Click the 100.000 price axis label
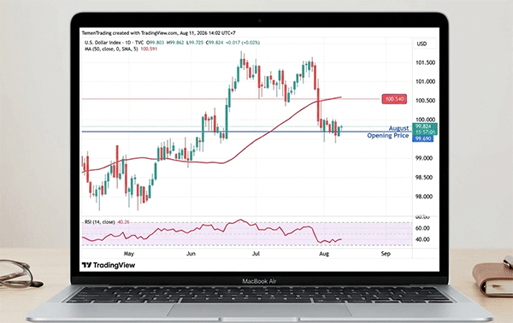The image size is (513, 323). click(425, 120)
